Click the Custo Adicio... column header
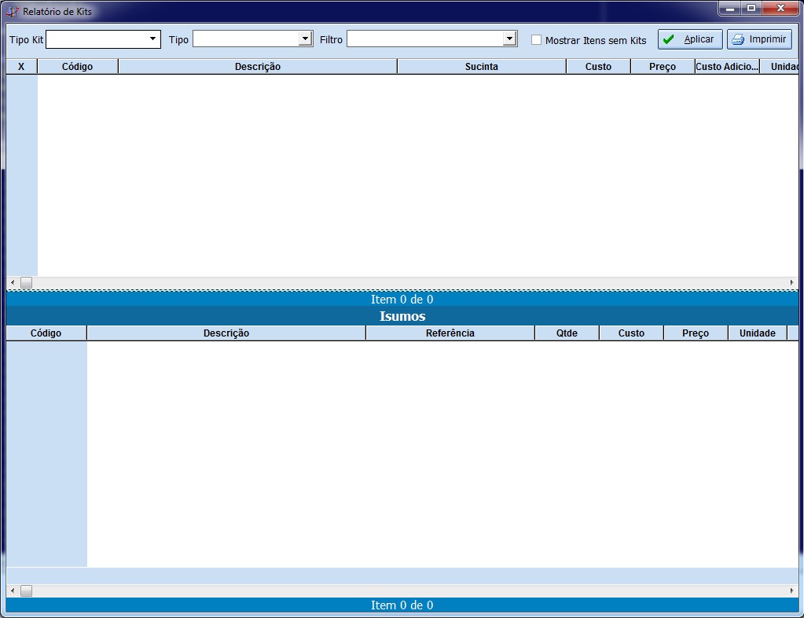Screen dimensions: 804x618 (x=726, y=67)
